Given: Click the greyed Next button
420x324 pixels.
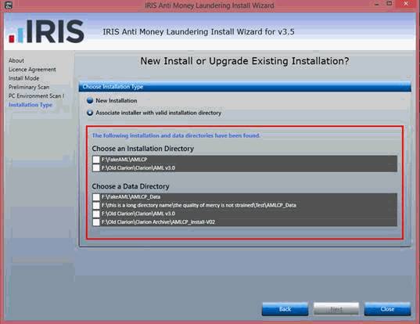Looking at the screenshot, I should point(336,309).
